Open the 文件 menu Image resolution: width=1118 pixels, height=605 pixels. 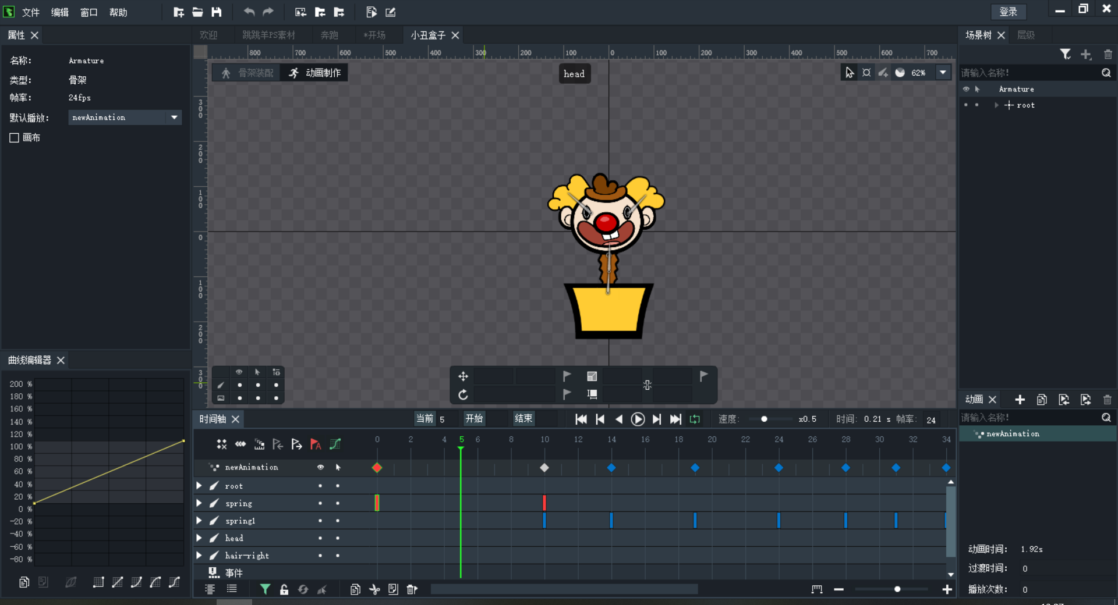point(31,12)
